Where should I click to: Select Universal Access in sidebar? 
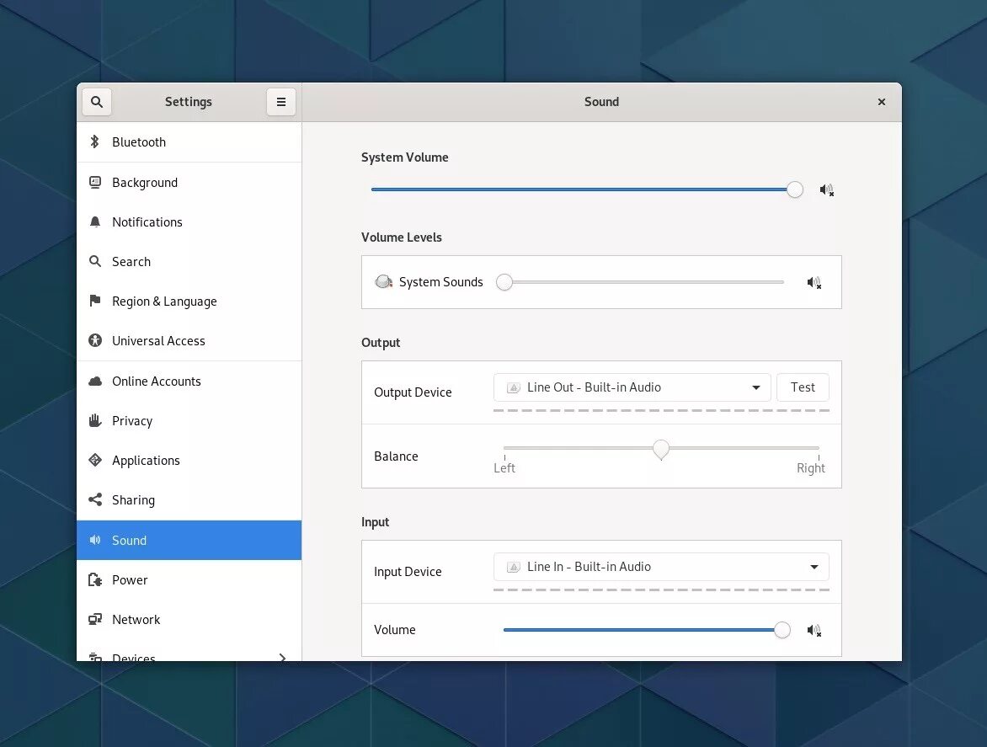click(x=189, y=341)
